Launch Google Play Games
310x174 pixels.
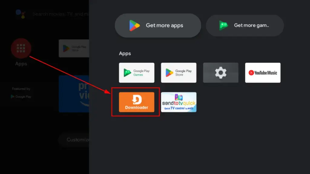[x=137, y=72]
